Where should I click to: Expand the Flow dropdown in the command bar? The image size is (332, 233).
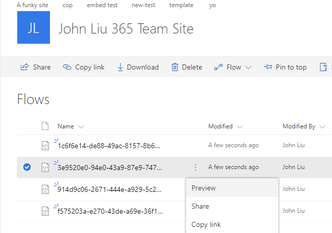(248, 67)
